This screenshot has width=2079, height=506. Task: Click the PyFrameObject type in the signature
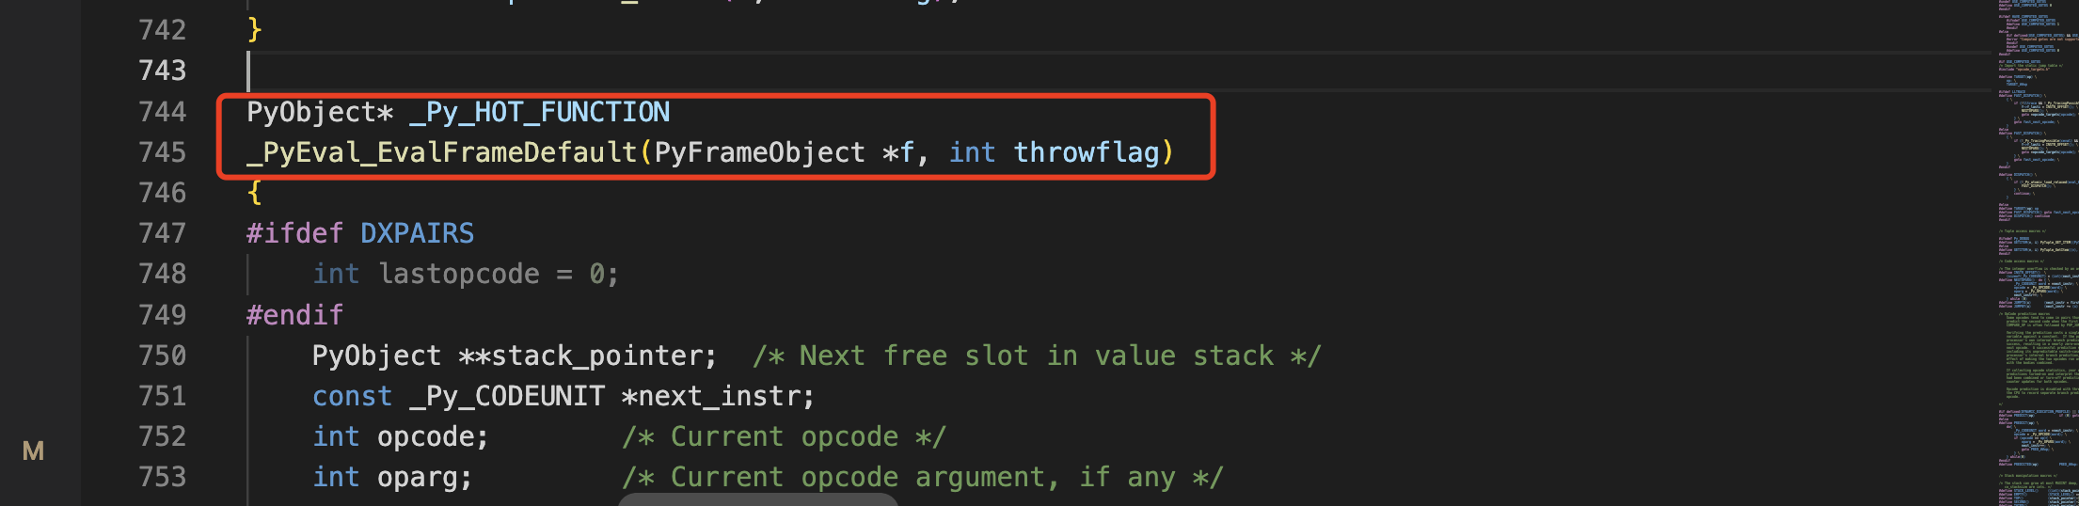point(759,152)
